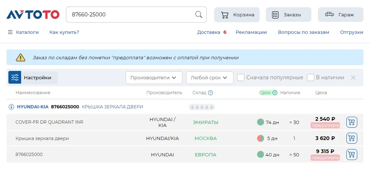Image resolution: width=370 pixels, height=172 pixels.
Task: Click the cart icon inside Корзина
Action: (x=225, y=15)
